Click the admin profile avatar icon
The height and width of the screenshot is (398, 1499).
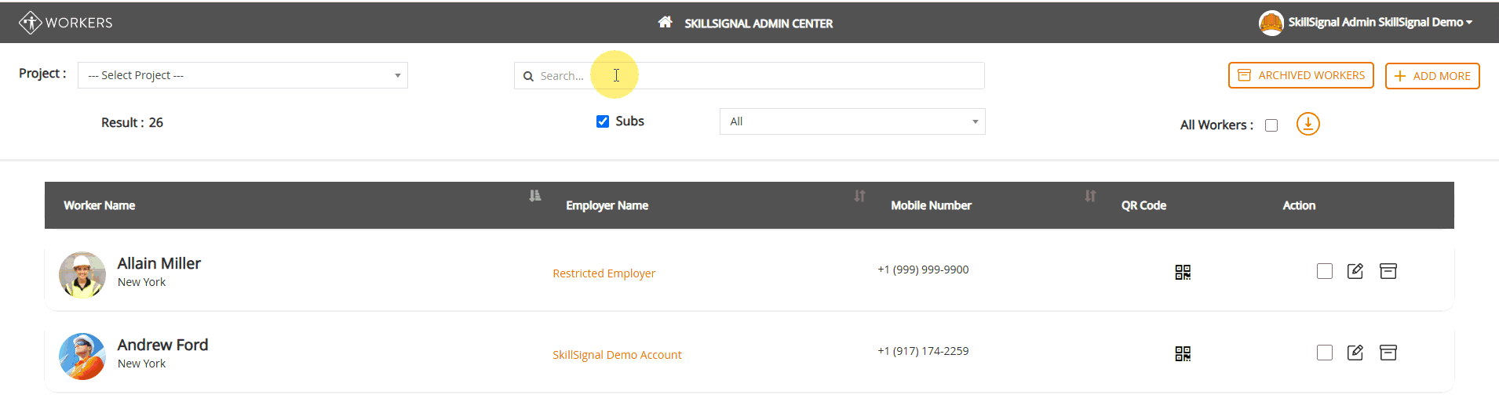click(1271, 23)
